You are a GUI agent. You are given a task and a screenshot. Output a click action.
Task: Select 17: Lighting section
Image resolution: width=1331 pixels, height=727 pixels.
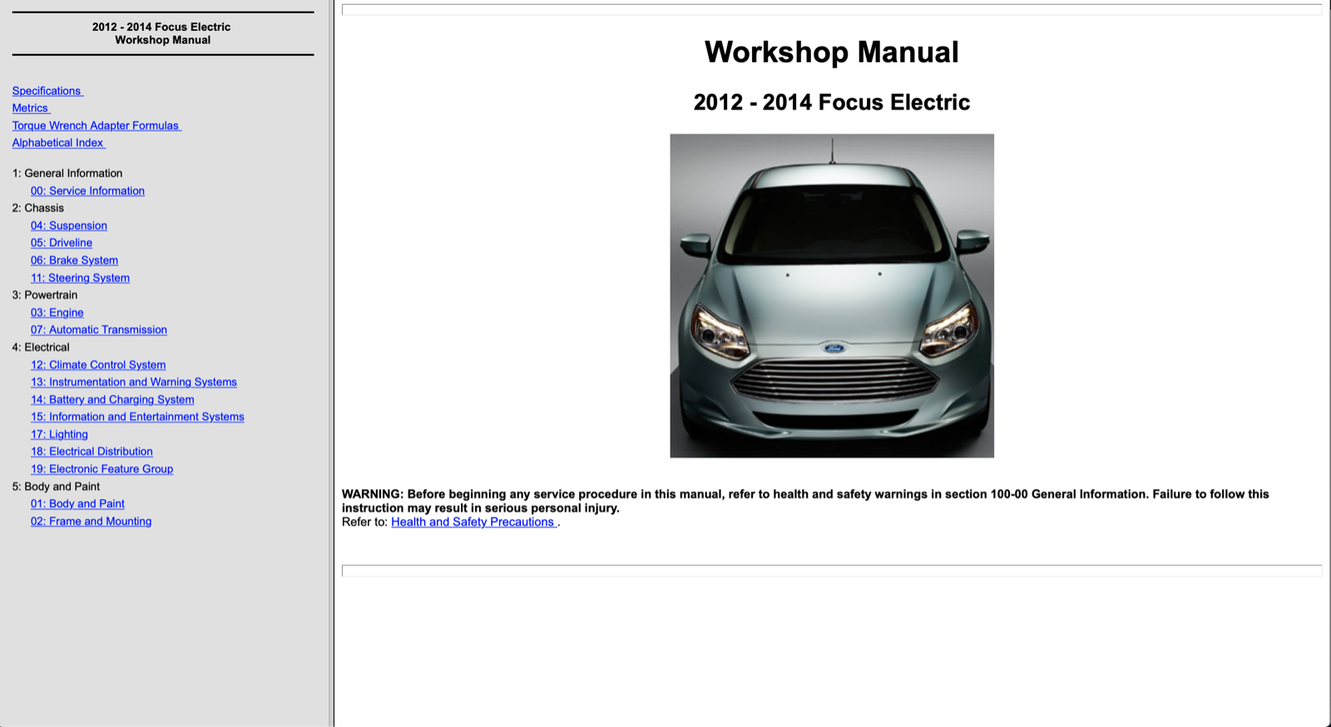point(59,434)
